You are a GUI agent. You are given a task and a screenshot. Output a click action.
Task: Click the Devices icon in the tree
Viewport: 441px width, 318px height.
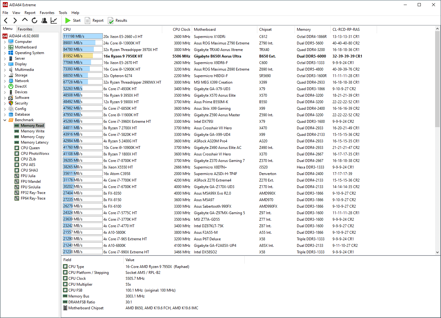click(11, 92)
